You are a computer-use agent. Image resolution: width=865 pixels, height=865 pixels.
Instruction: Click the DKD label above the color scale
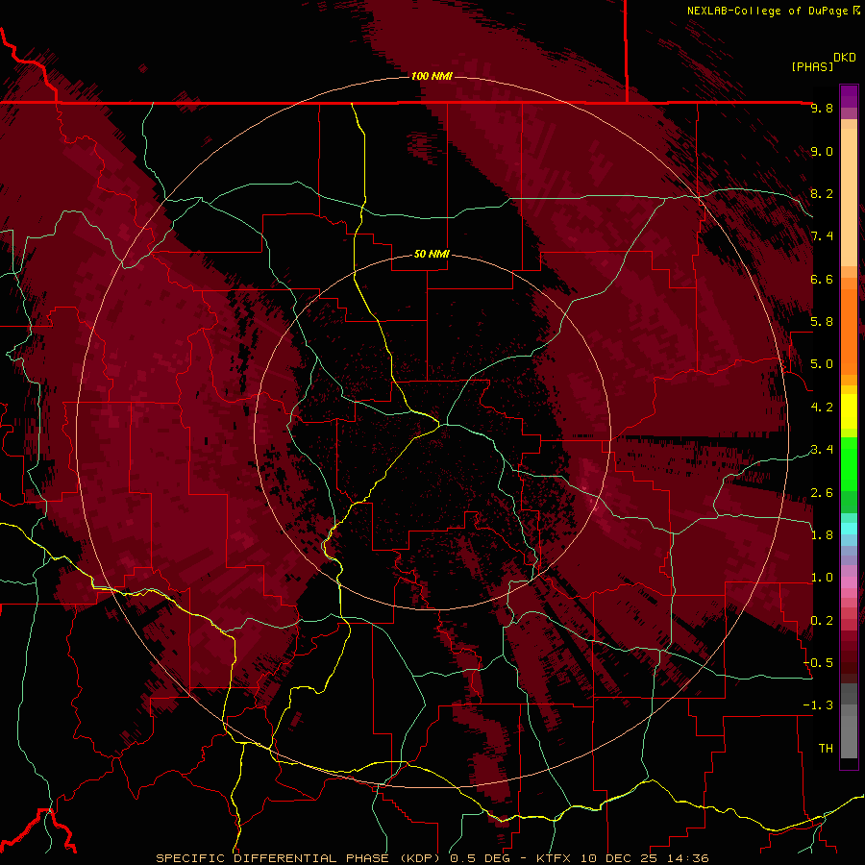845,58
